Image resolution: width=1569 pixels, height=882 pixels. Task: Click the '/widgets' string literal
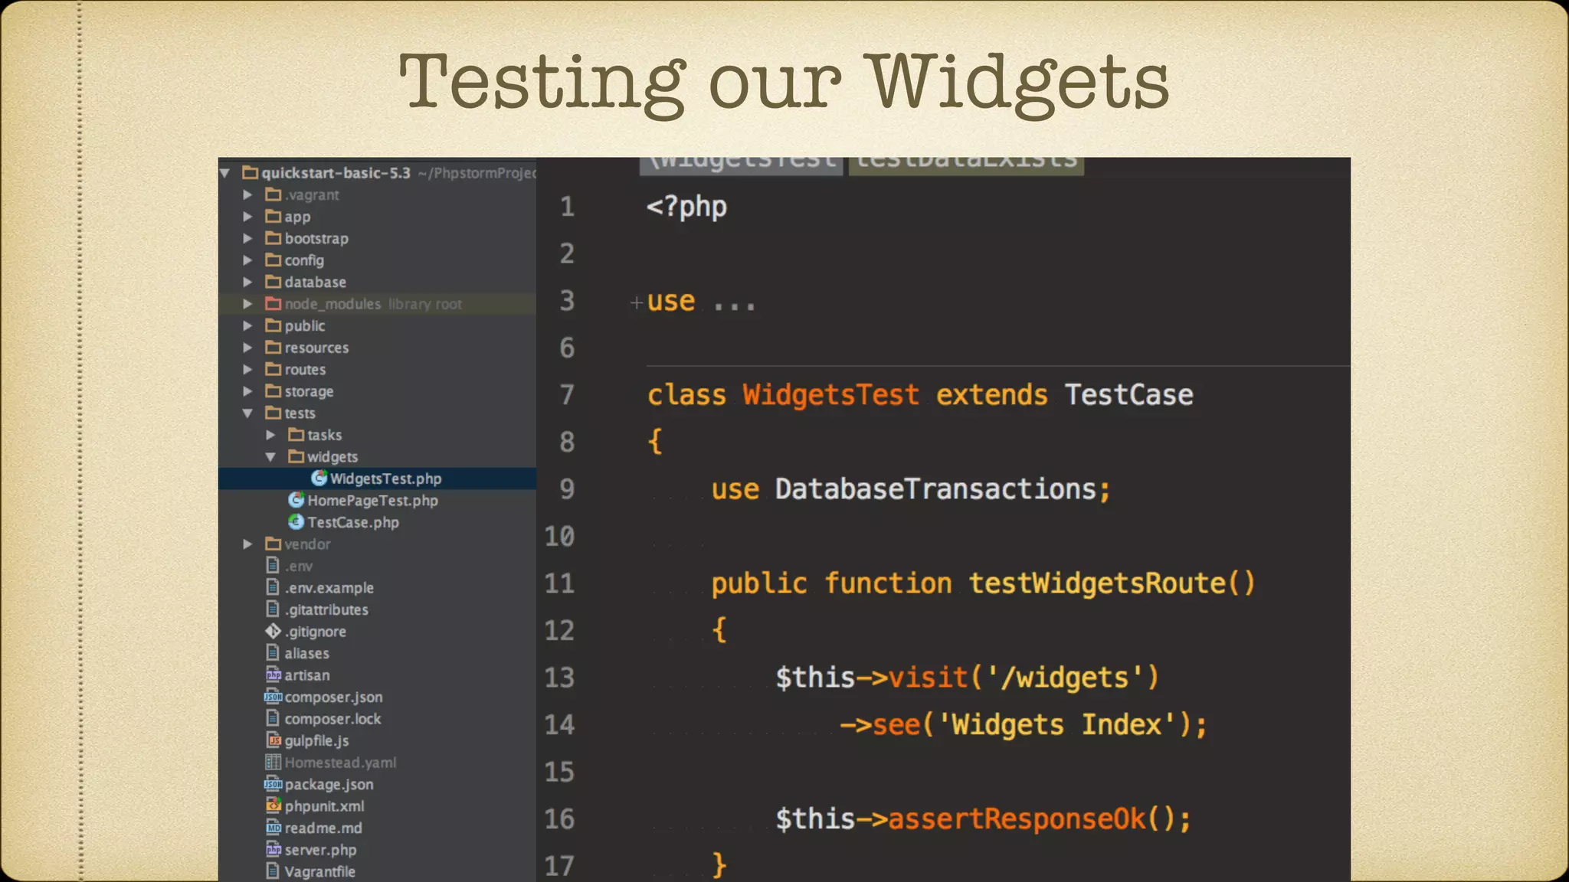(1065, 678)
